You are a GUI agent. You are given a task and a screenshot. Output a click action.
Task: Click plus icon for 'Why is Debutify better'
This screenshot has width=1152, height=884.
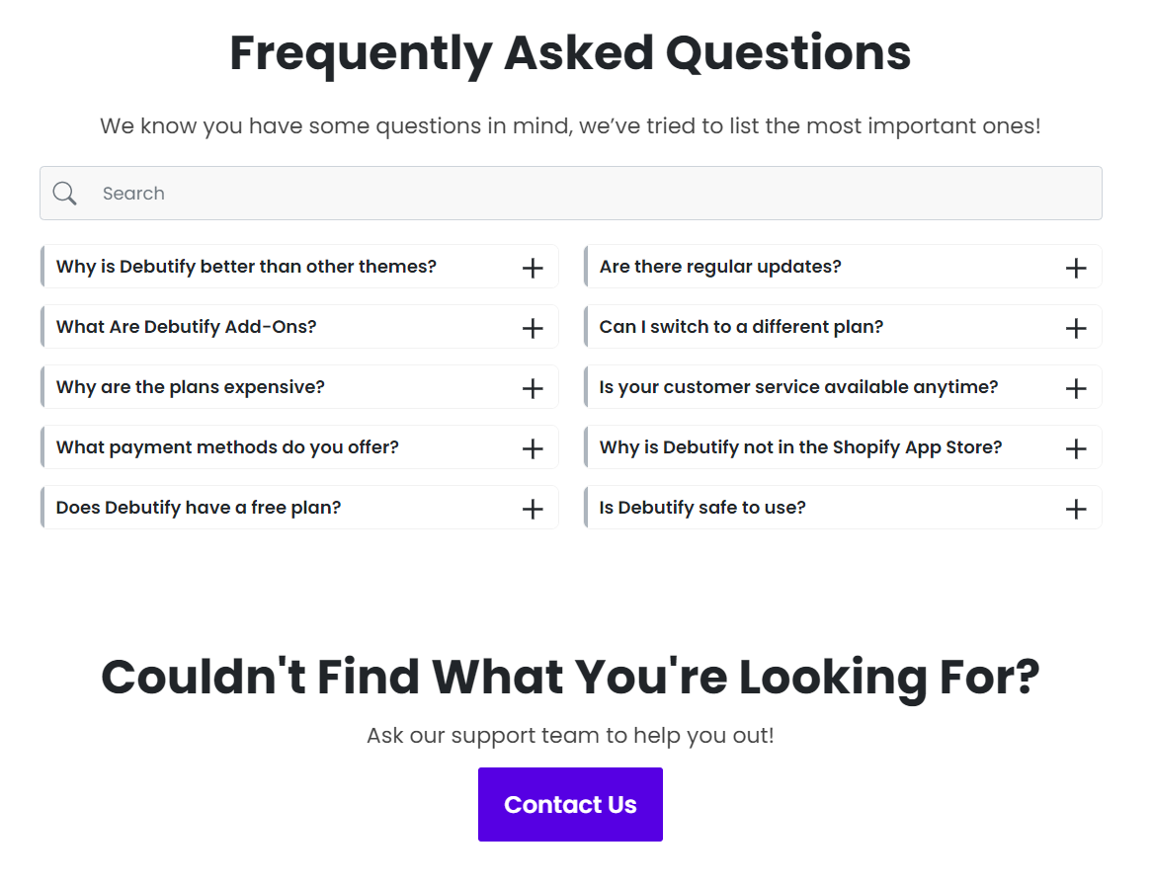pyautogui.click(x=533, y=268)
